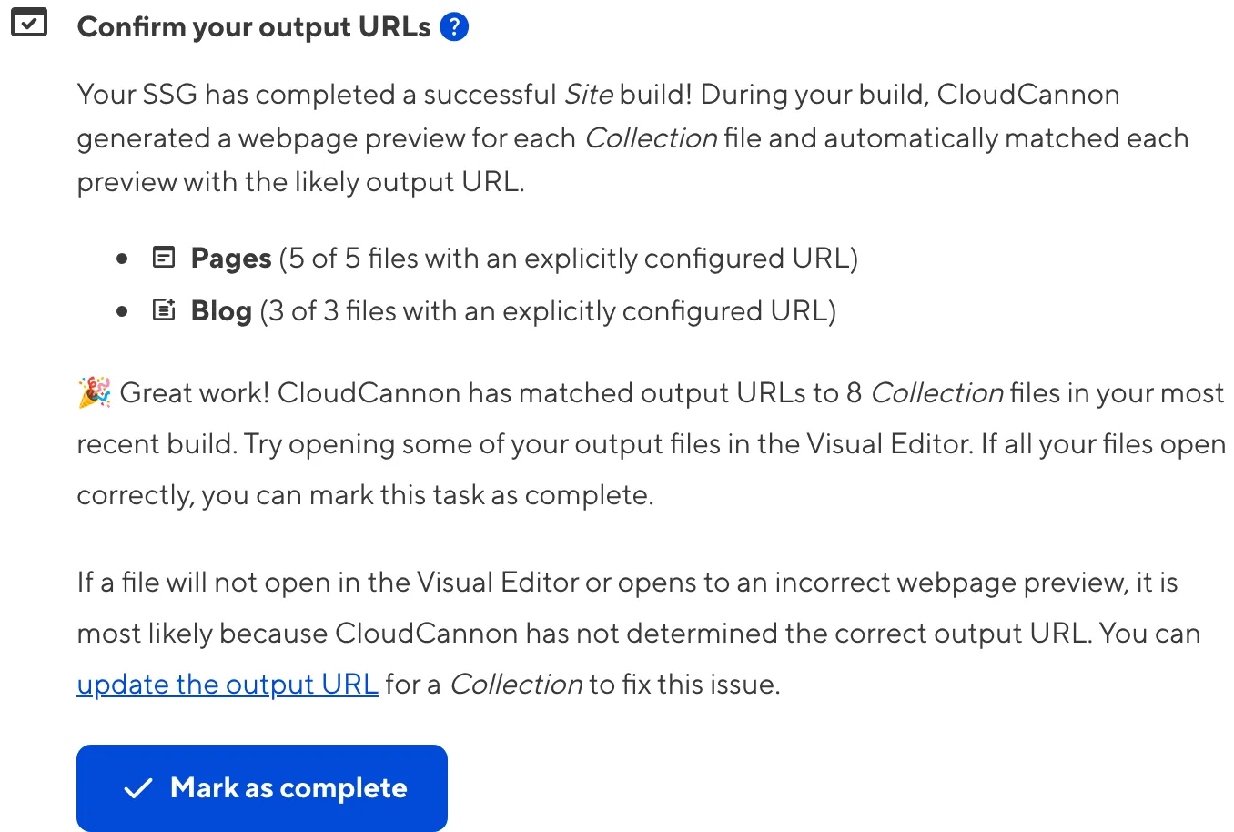Open help for "Confirm your output URLs"
This screenshot has height=832, width=1234.
click(453, 27)
